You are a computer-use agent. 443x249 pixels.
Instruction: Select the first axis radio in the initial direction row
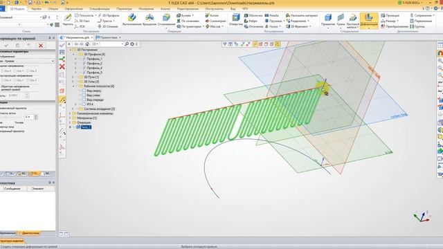(2, 71)
